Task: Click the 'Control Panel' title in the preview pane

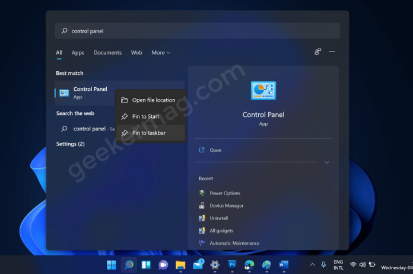Action: click(263, 114)
